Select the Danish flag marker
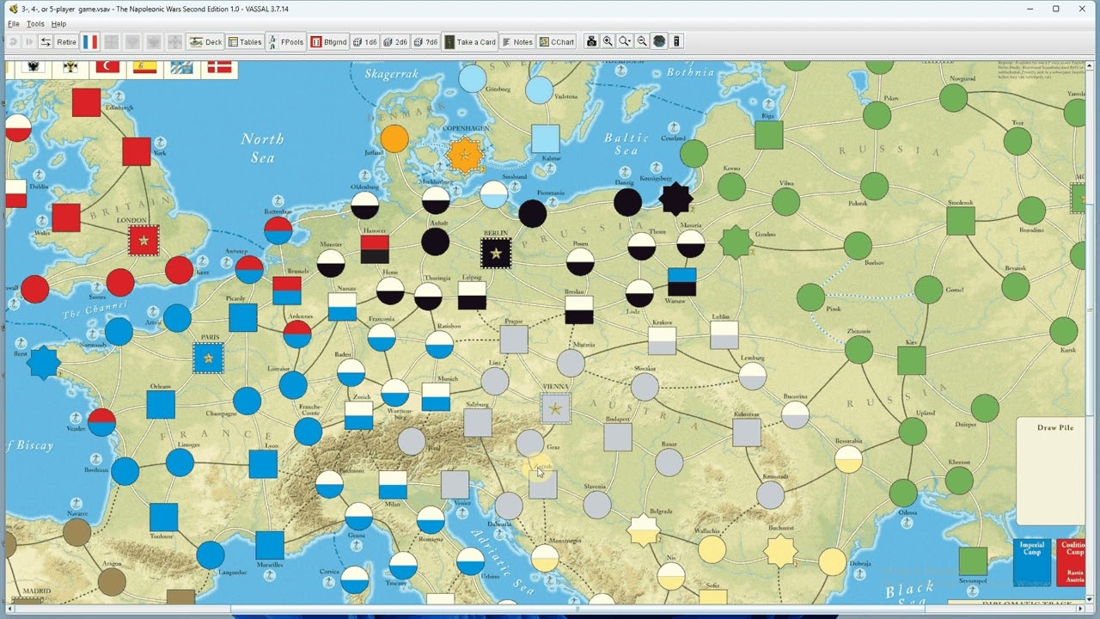Screen dimensions: 1100x619 click(219, 68)
